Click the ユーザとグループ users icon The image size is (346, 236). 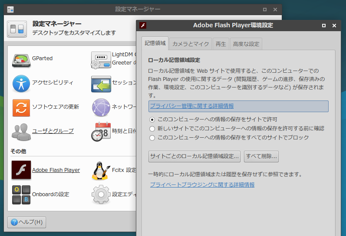pyautogui.click(x=21, y=132)
